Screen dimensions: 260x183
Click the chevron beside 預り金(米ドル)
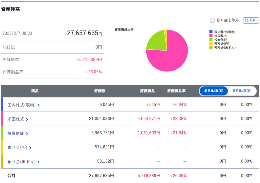click(39, 162)
